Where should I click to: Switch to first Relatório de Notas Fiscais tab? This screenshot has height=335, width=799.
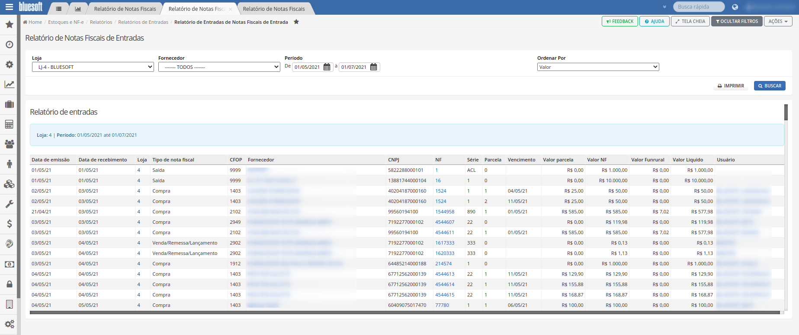pyautogui.click(x=125, y=9)
